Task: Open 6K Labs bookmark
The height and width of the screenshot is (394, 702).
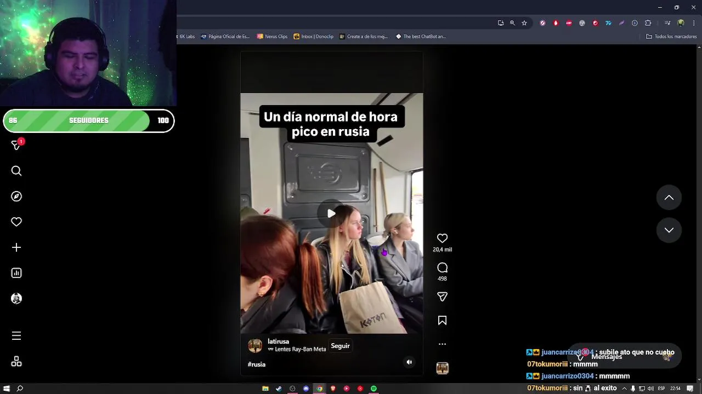Action: click(186, 37)
